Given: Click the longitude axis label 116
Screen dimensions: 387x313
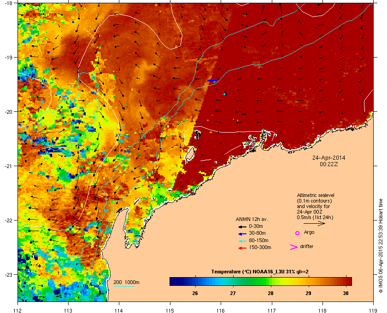Looking at the screenshot, I should pos(221,311).
